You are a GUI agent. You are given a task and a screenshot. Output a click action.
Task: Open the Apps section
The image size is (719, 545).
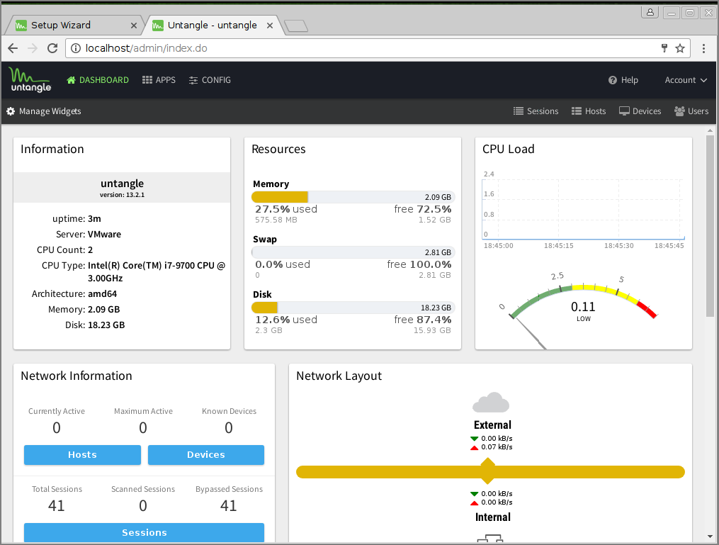click(x=159, y=80)
